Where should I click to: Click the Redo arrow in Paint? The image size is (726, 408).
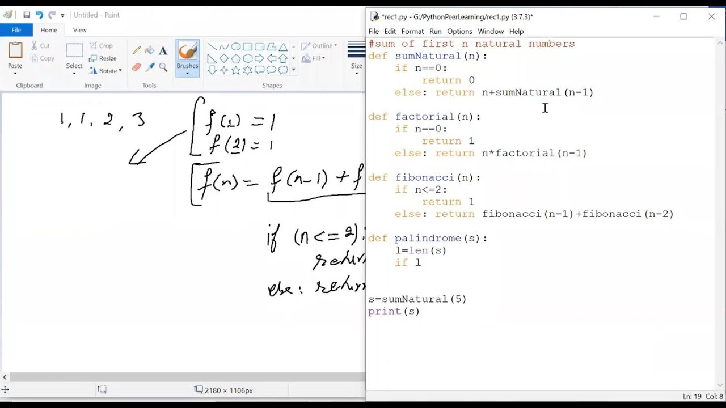pyautogui.click(x=52, y=15)
